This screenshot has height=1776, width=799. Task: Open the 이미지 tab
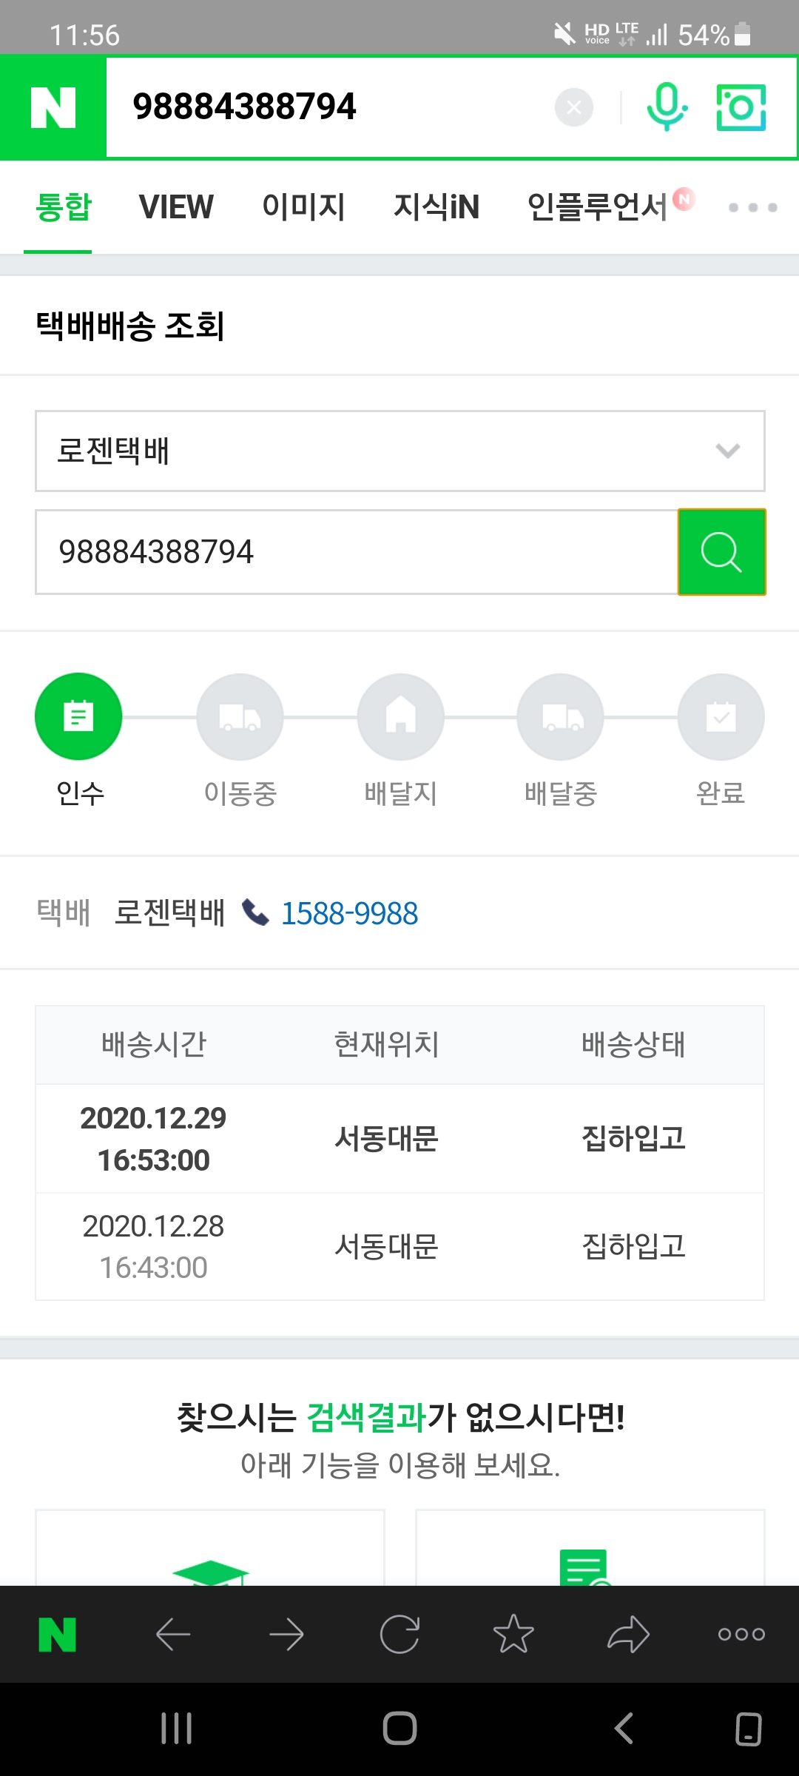pyautogui.click(x=303, y=207)
